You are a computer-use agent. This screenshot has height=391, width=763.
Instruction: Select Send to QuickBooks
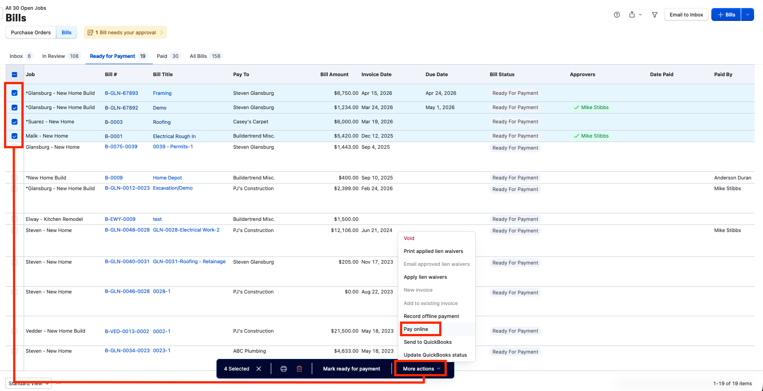(428, 342)
